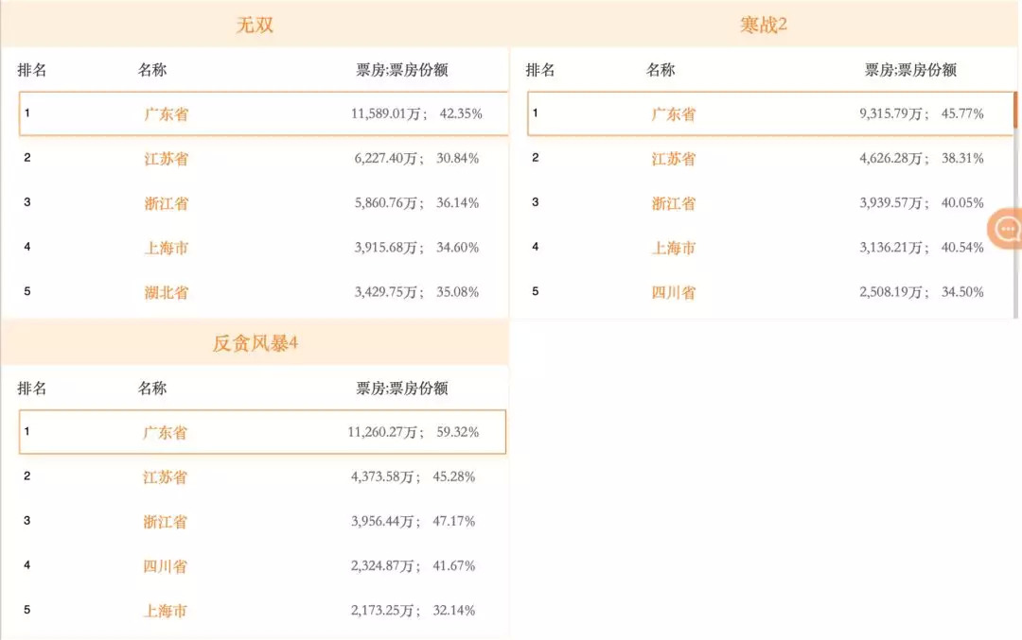The image size is (1022, 640).
Task: Open 四川省 in the 反贪风暴4 table
Action: [166, 566]
